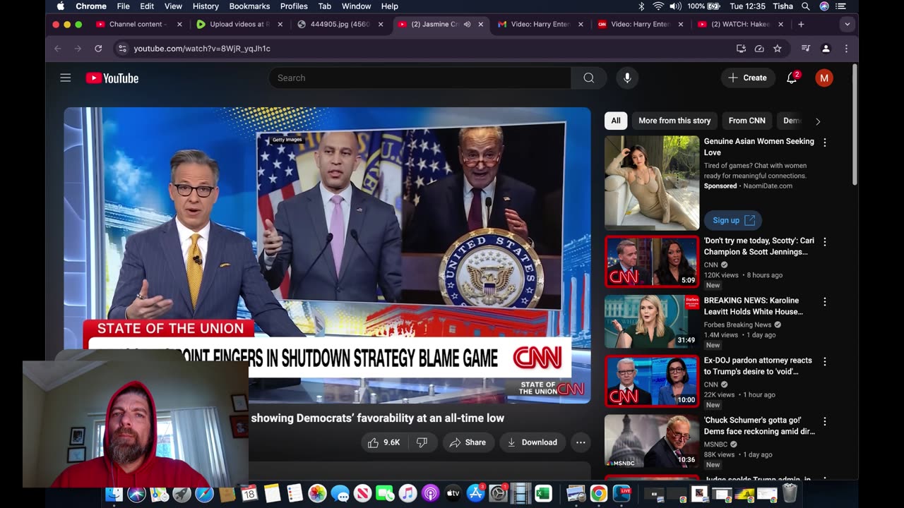Open a new Chrome tab
The height and width of the screenshot is (508, 904).
[801, 24]
